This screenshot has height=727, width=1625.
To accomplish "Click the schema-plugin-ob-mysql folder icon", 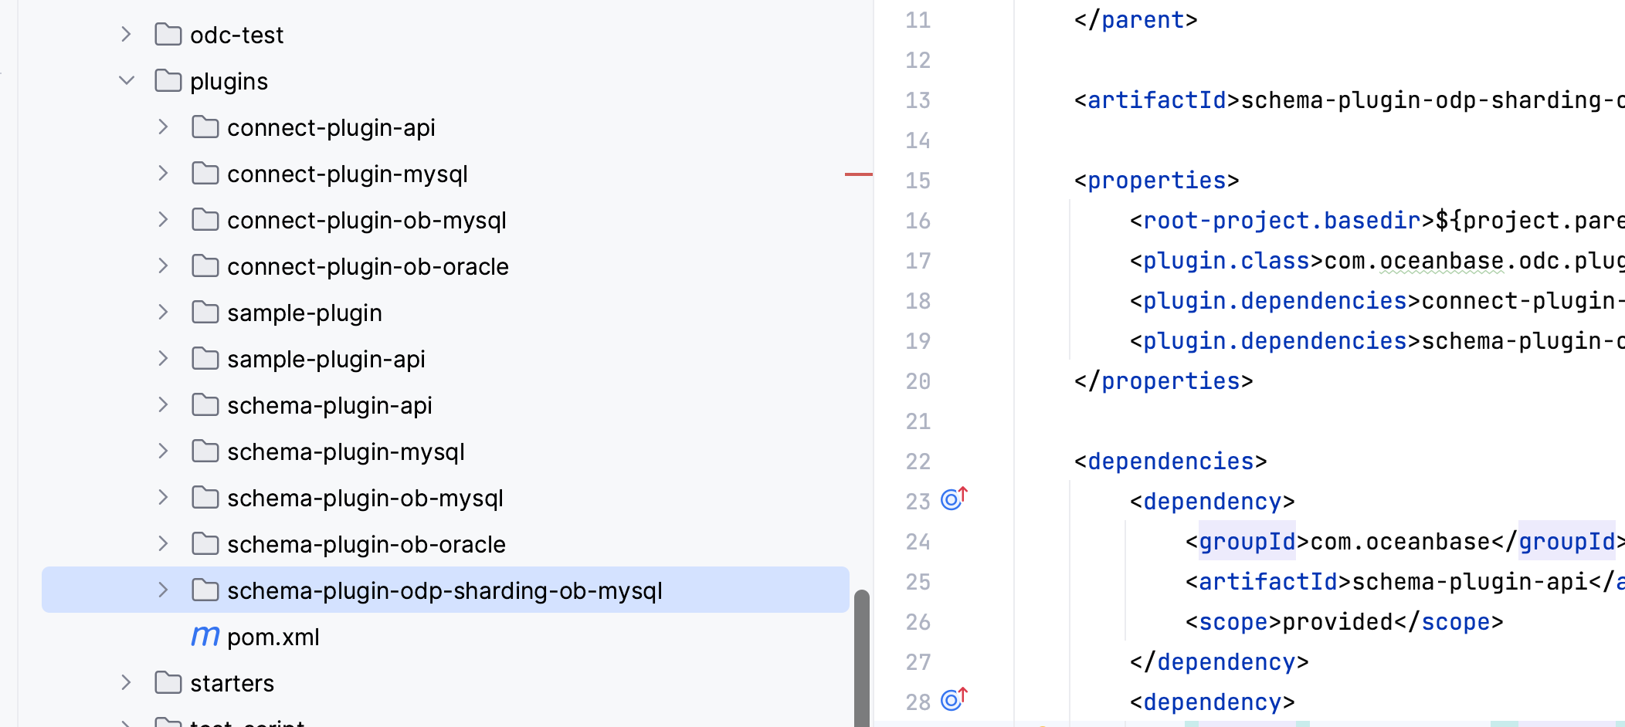I will tap(205, 498).
